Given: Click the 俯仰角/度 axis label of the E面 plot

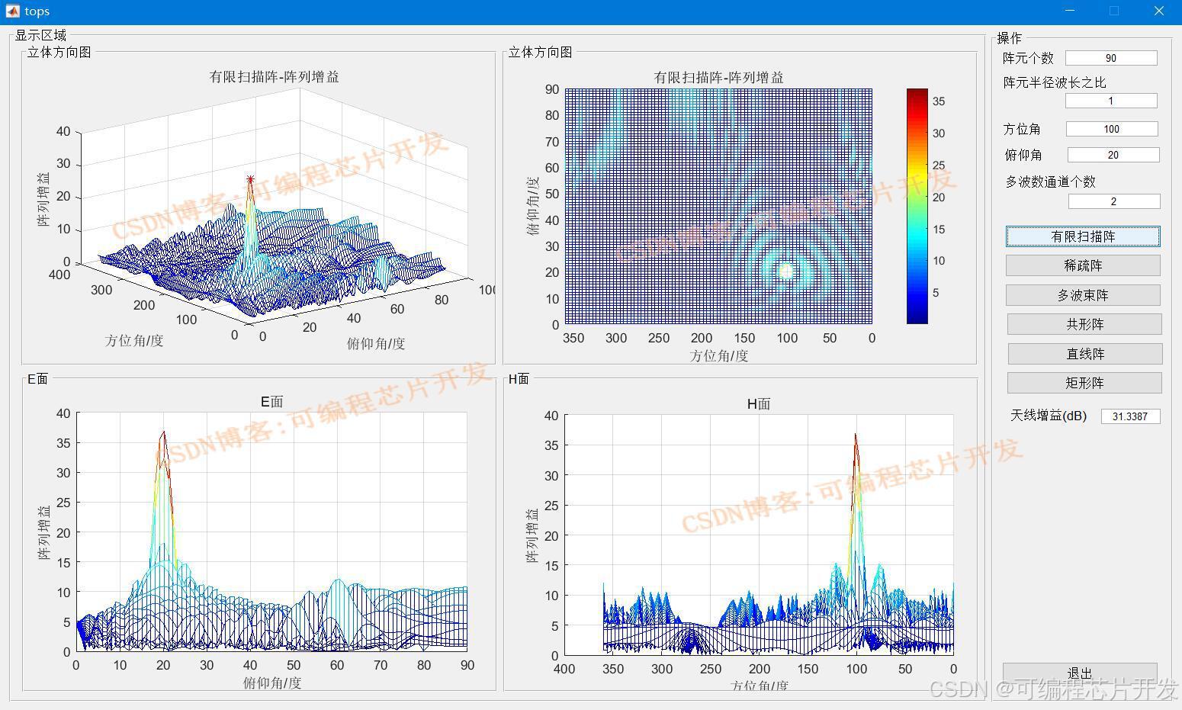Looking at the screenshot, I should (272, 683).
